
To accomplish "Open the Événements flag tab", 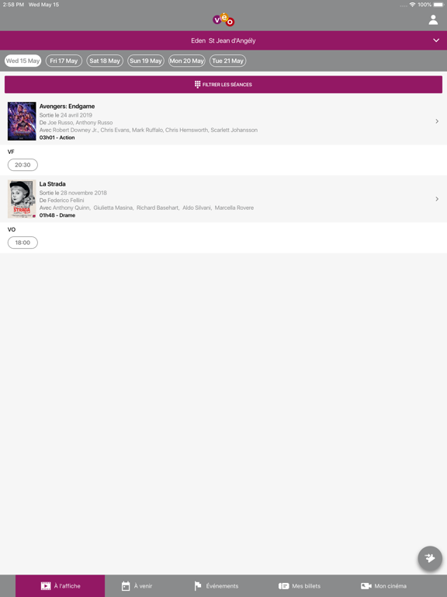I will (x=217, y=586).
